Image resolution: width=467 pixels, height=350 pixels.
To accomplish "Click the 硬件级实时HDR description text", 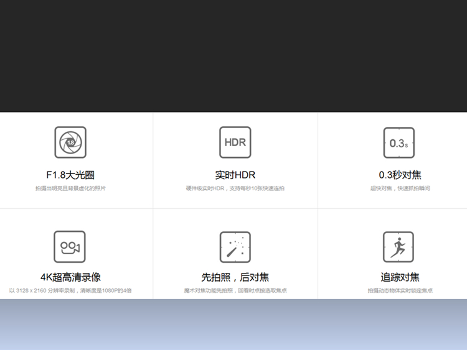I will [235, 188].
